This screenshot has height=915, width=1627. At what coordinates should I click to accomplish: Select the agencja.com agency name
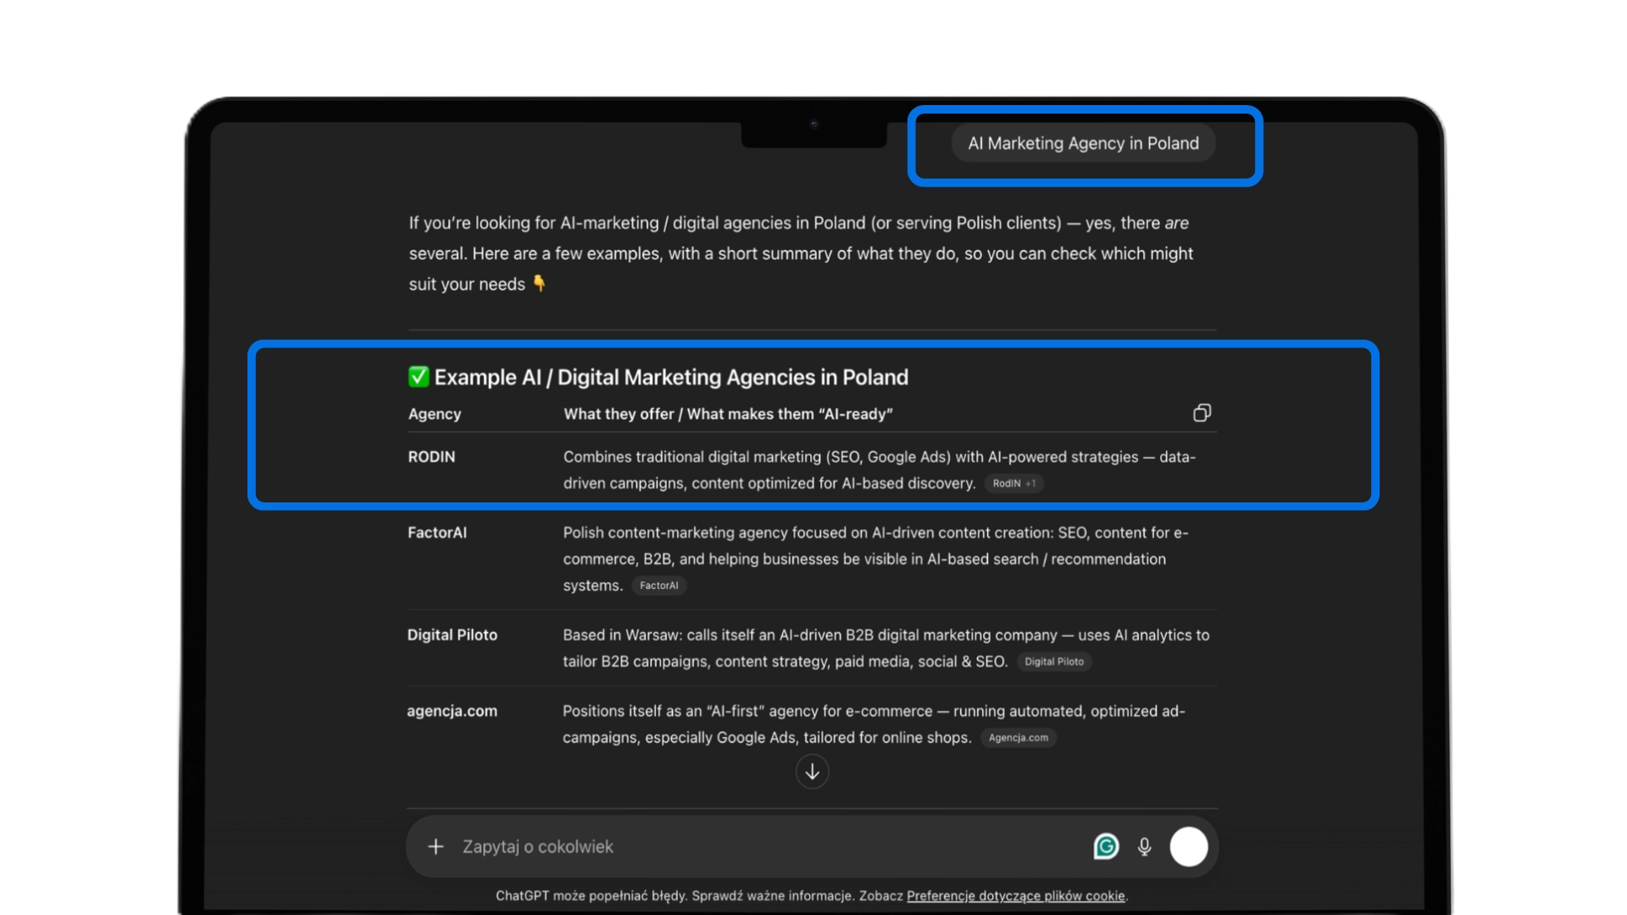click(x=453, y=711)
